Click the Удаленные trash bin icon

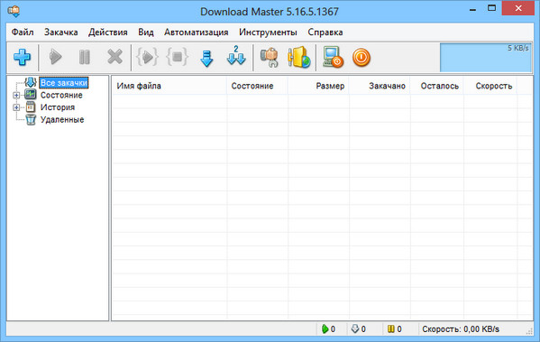click(x=31, y=120)
